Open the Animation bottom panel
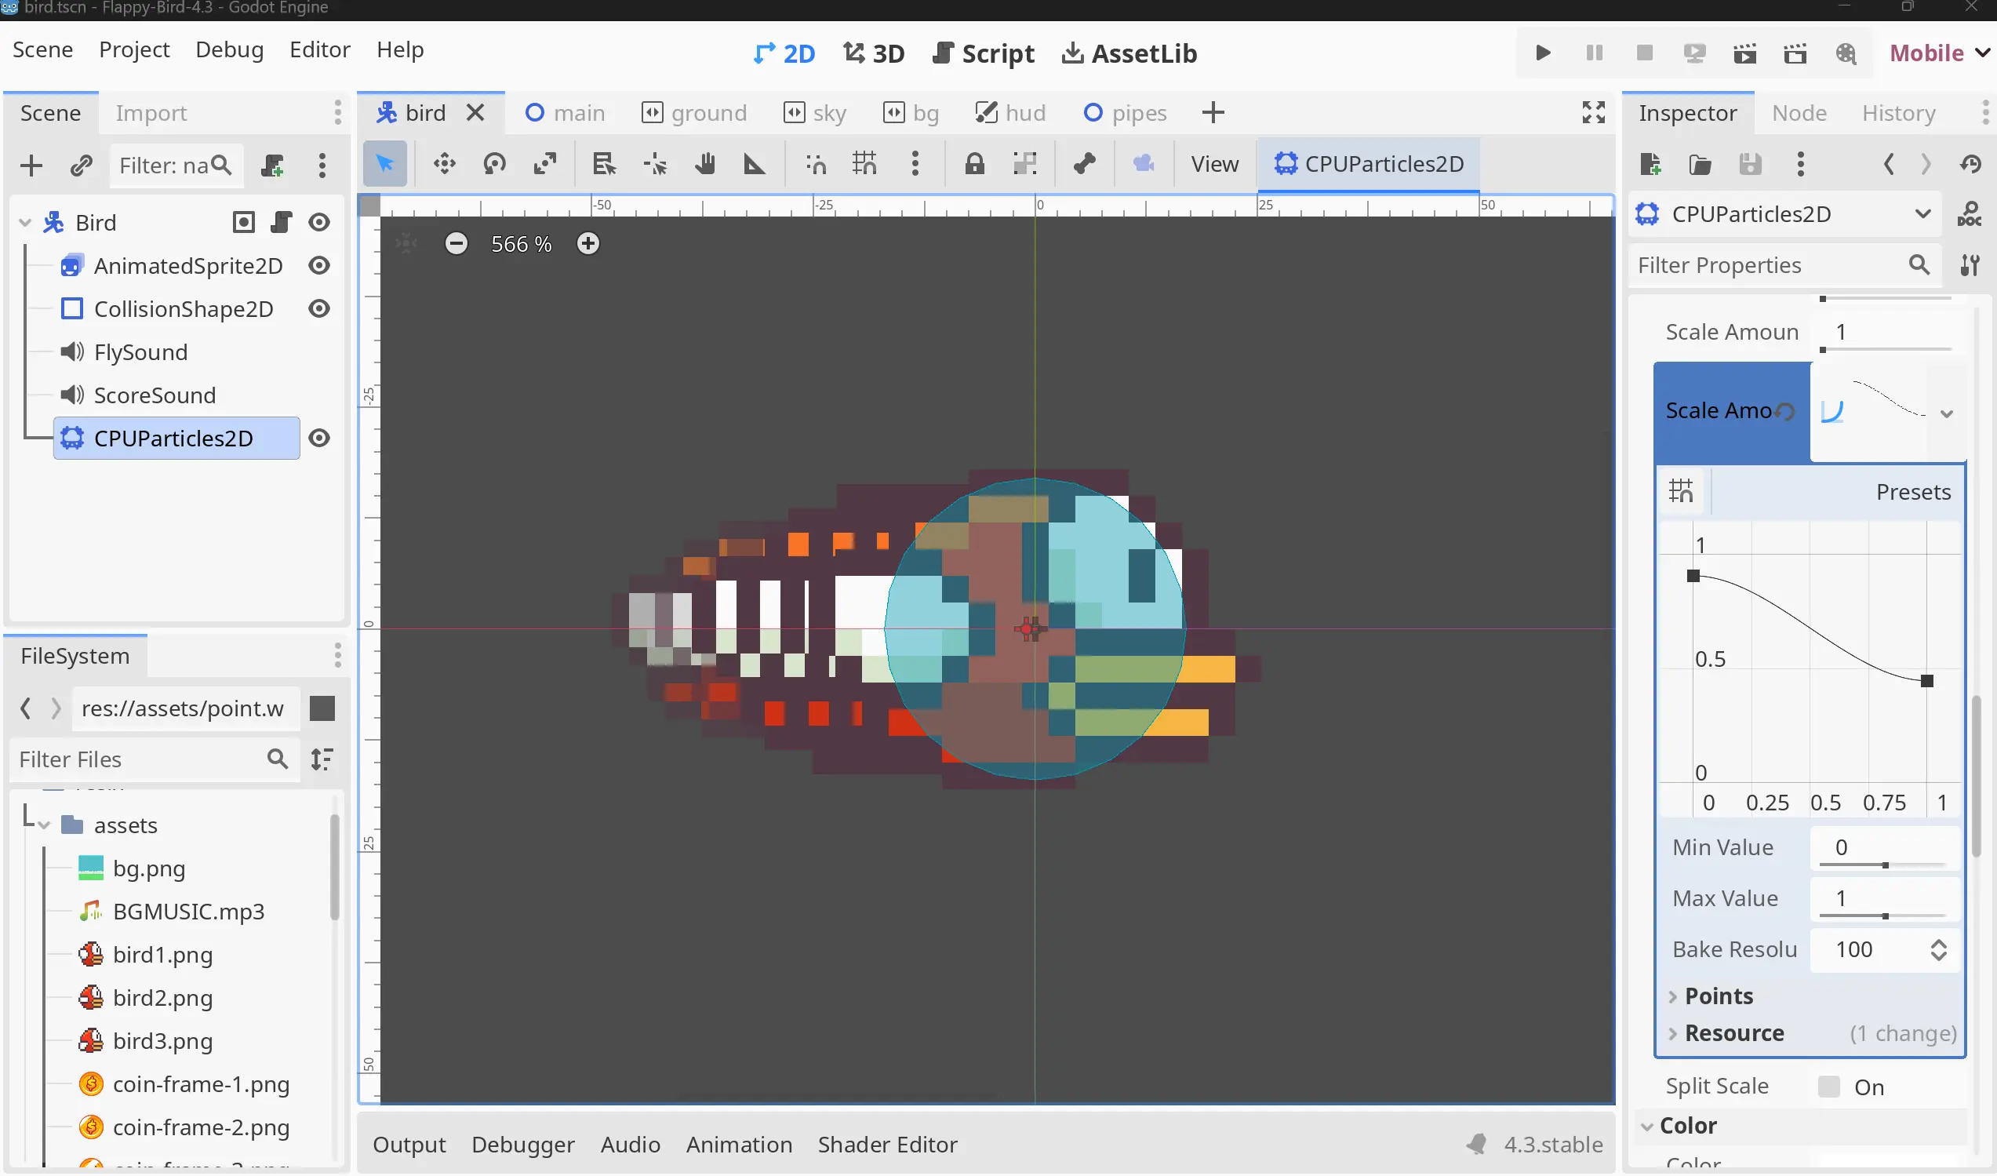This screenshot has width=1997, height=1176. (x=739, y=1146)
